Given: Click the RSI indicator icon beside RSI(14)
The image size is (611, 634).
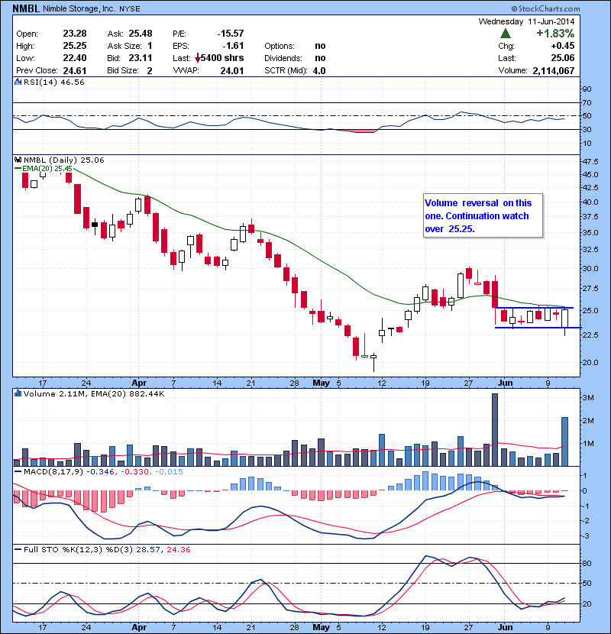Looking at the screenshot, I should pyautogui.click(x=18, y=82).
